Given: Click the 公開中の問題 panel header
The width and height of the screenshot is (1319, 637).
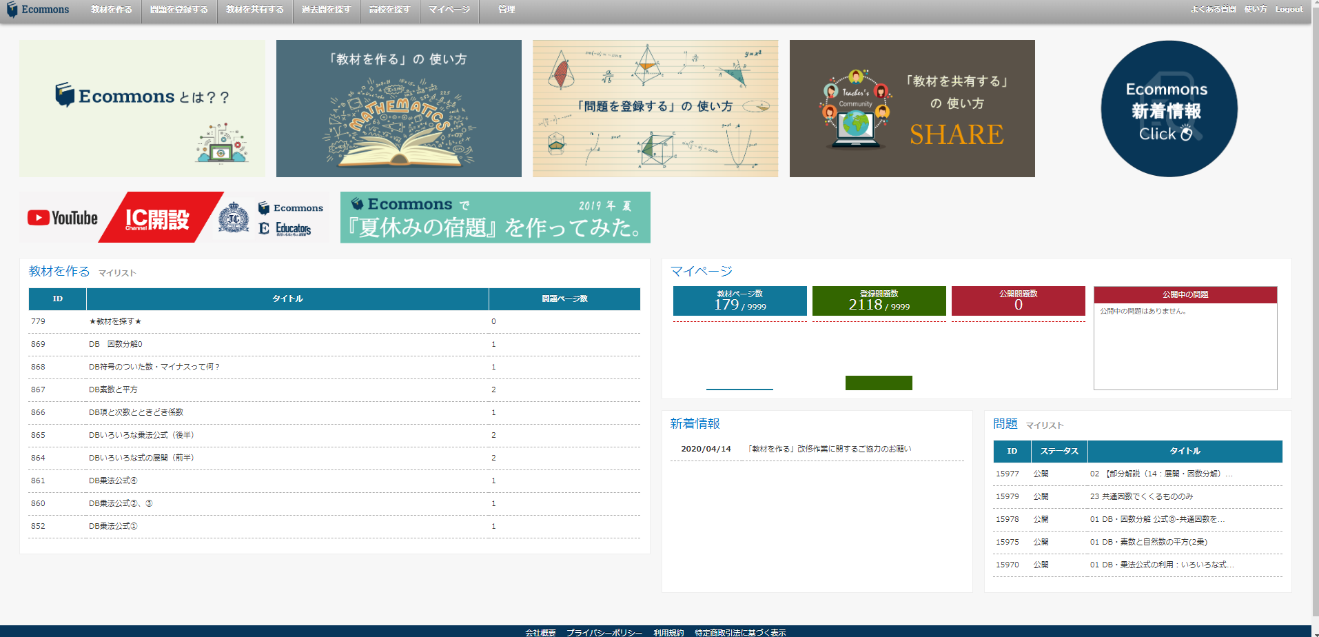Looking at the screenshot, I should [1185, 295].
